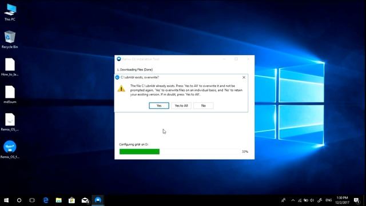This screenshot has height=206, width=366.
Task: Click the pen/link tray icon
Action: (x=320, y=200)
